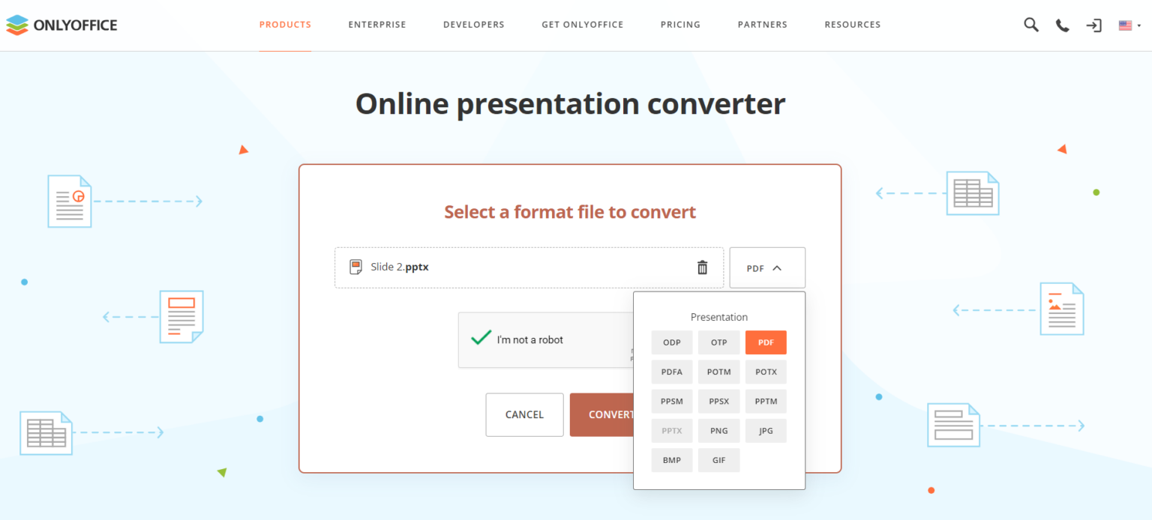Viewport: 1152px width, 520px height.
Task: Click the presentation file icon beside Slide 2.pptx
Action: tap(355, 267)
